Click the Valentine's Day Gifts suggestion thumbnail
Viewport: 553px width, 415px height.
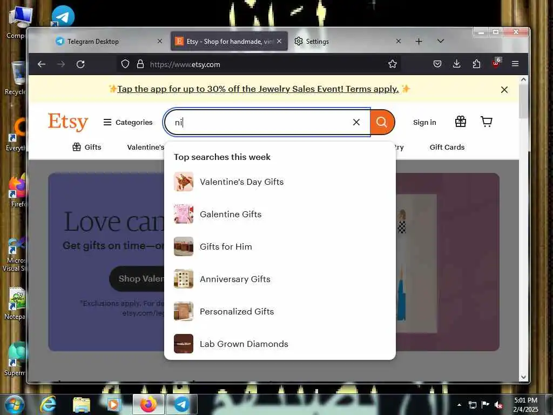click(184, 182)
